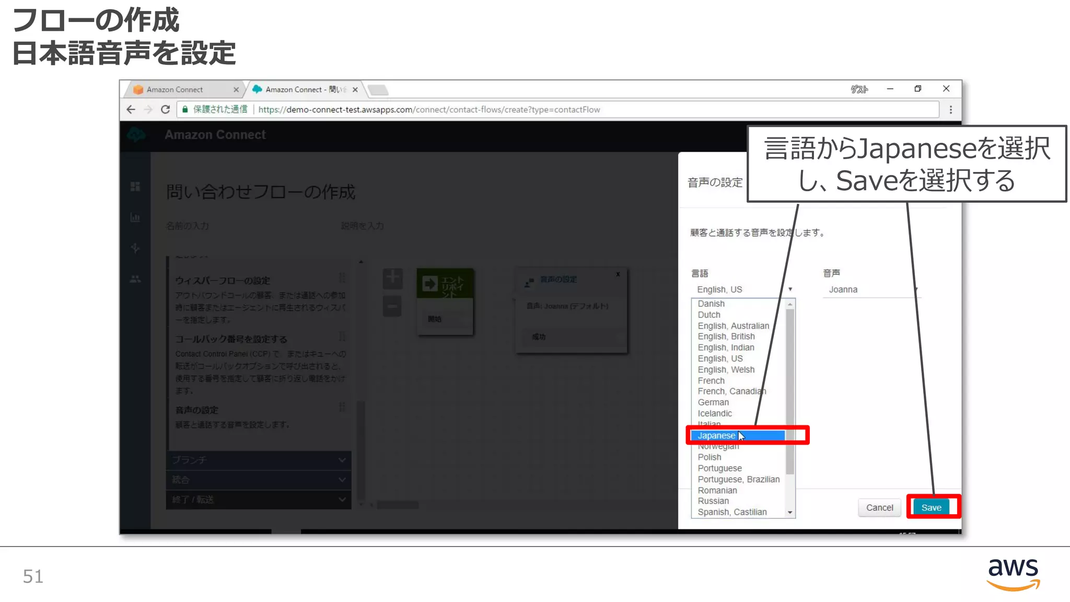Image resolution: width=1070 pixels, height=602 pixels.
Task: Expand the ブランチ section
Action: 259,460
